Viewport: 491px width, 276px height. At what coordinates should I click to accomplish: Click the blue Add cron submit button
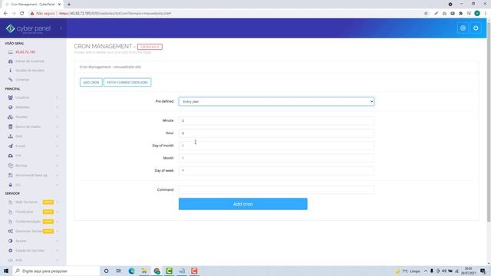(243, 204)
